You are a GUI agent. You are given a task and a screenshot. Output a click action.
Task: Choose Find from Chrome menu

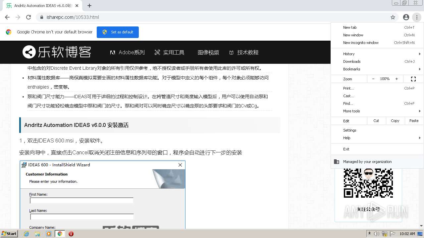tap(377, 103)
